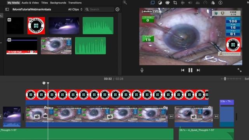249x140 pixels.
Task: Select second-row green audio waveform clip
Action: [90, 46]
